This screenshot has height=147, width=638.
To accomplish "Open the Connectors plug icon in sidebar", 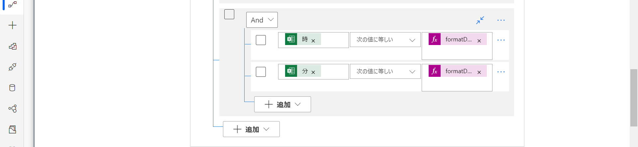I will (12, 67).
